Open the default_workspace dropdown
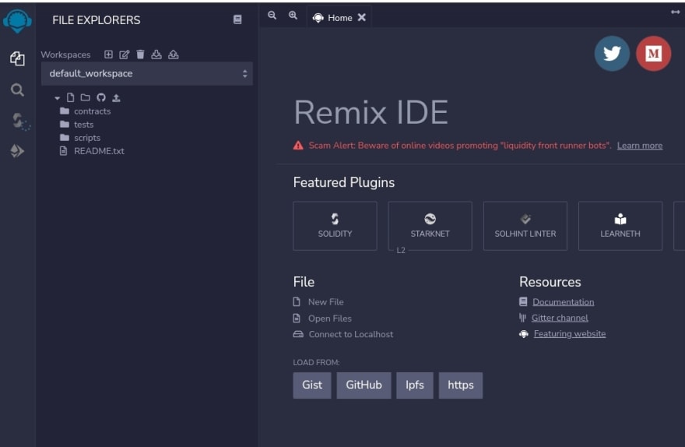This screenshot has height=447, width=685. pyautogui.click(x=147, y=73)
